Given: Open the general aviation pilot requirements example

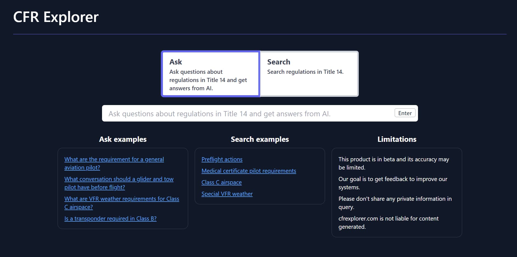Looking at the screenshot, I should pos(114,163).
